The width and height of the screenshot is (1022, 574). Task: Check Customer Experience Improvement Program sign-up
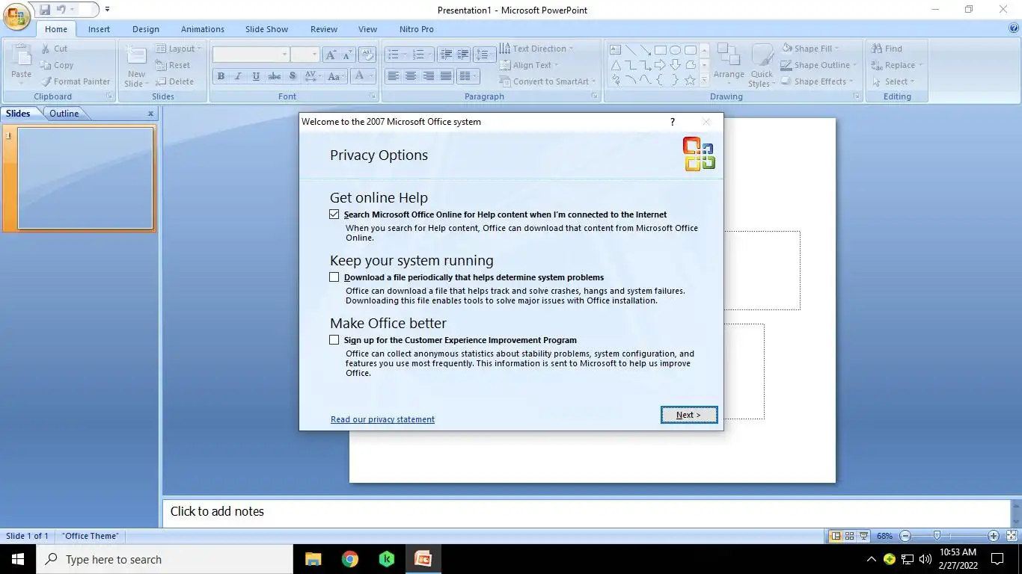(x=334, y=340)
